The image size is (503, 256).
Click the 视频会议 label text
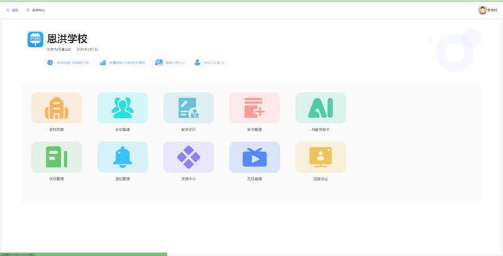coord(321,179)
